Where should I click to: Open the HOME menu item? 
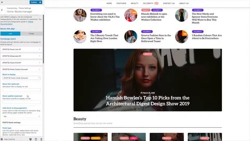tap(109, 3)
